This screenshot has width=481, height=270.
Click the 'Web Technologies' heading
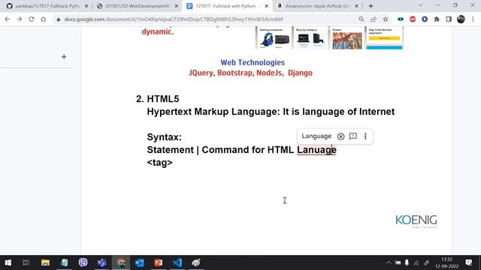click(253, 62)
